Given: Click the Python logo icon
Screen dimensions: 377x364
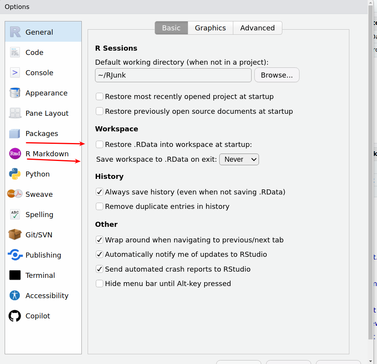Looking at the screenshot, I should [15, 174].
